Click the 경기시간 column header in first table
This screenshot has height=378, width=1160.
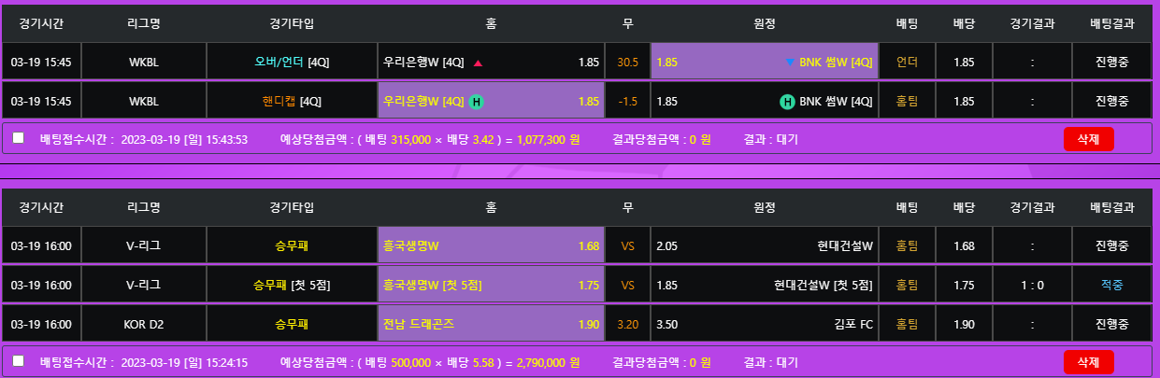[41, 23]
